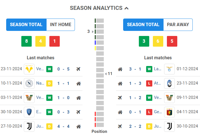Click green 8 wins badge
The height and width of the screenshot is (134, 200).
pyautogui.click(x=26, y=41)
